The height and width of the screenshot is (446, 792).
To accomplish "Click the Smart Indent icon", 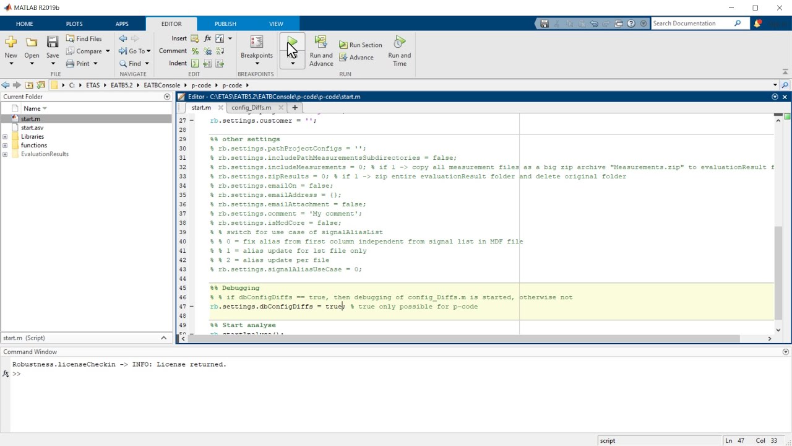I will coord(195,63).
